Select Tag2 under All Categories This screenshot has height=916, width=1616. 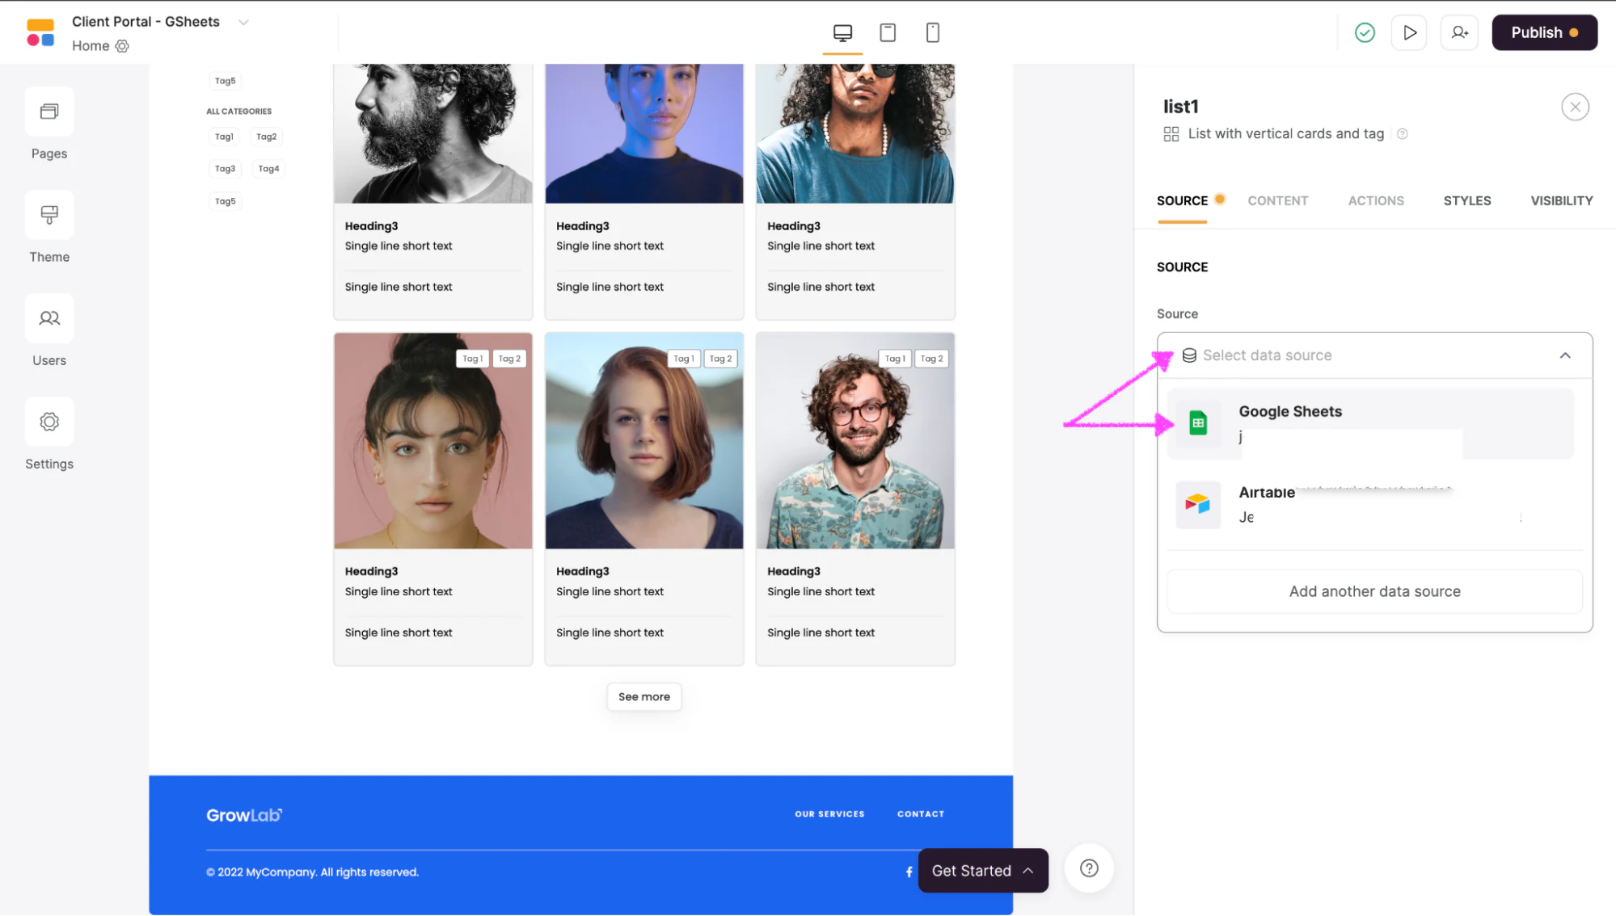click(x=266, y=137)
